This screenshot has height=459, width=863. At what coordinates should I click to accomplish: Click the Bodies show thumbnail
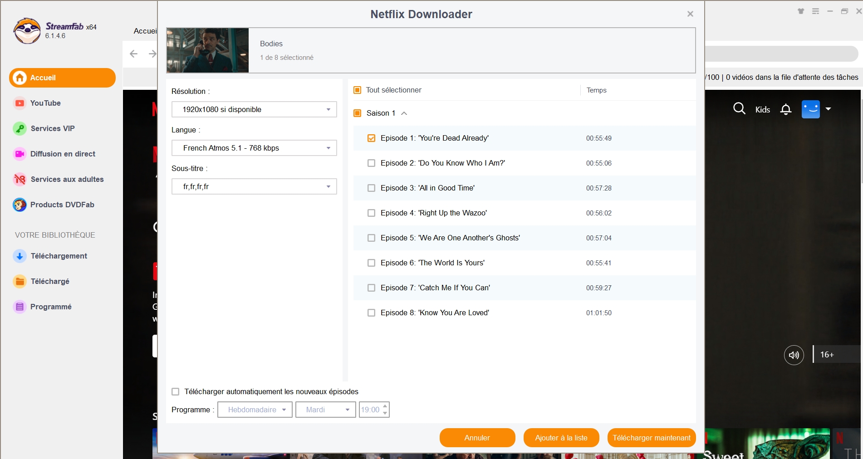pyautogui.click(x=208, y=50)
